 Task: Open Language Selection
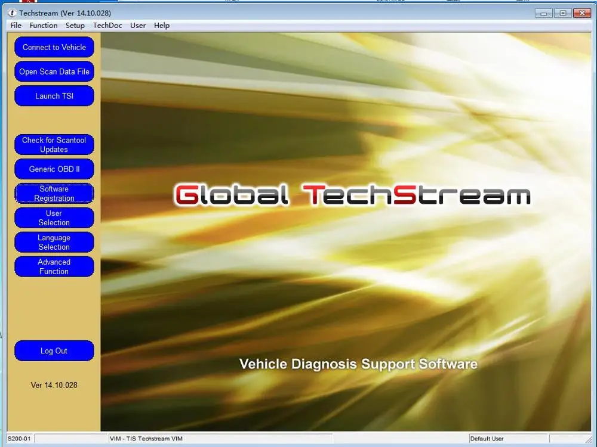coord(54,242)
